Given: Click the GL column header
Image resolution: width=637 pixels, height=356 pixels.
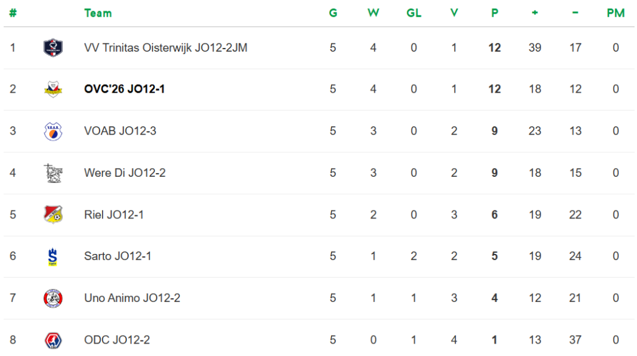Looking at the screenshot, I should click(x=414, y=13).
